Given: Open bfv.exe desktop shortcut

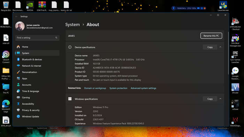Looking at the screenshot, I should coord(235,88).
